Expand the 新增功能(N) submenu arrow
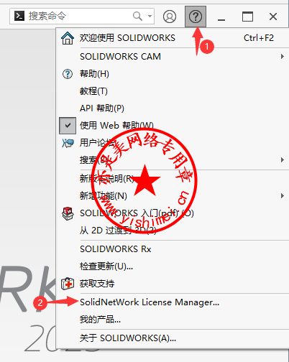 point(283,196)
